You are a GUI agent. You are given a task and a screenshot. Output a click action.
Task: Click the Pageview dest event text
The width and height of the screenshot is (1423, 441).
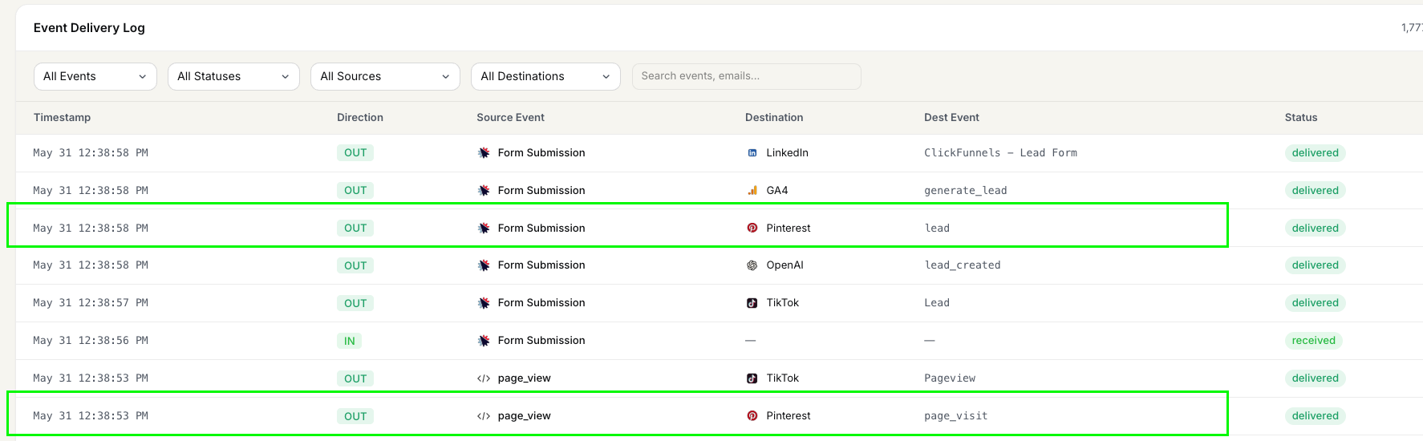click(950, 378)
